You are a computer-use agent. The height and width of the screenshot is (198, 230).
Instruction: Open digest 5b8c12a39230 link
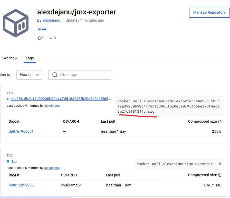[21, 185]
